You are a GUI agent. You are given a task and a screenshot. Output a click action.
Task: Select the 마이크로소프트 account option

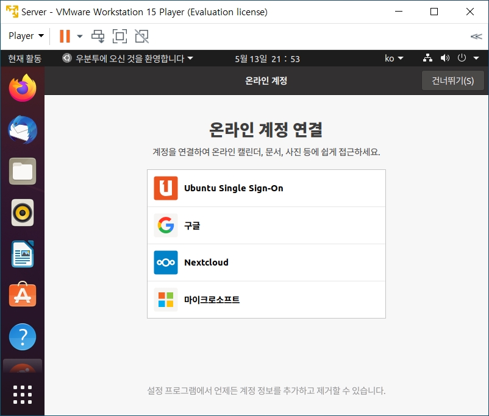click(x=266, y=300)
